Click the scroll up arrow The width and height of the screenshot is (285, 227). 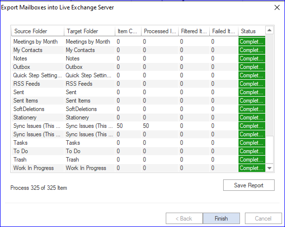(269, 30)
